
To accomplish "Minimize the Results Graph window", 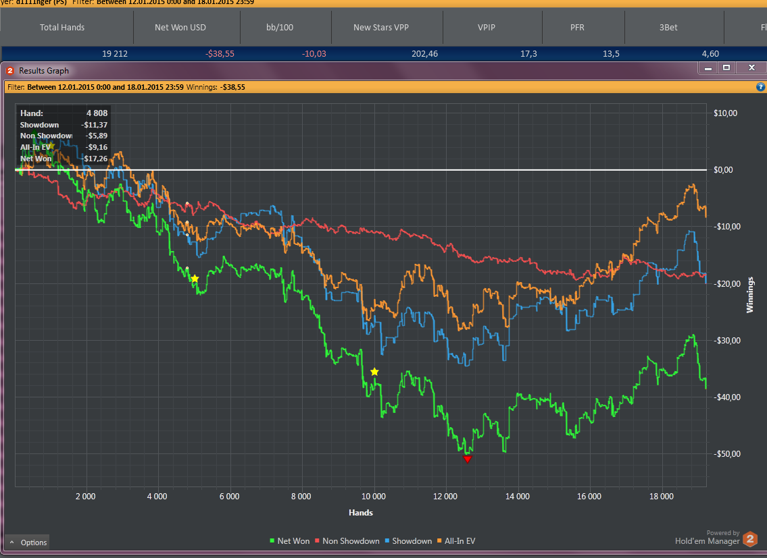I will pos(708,68).
